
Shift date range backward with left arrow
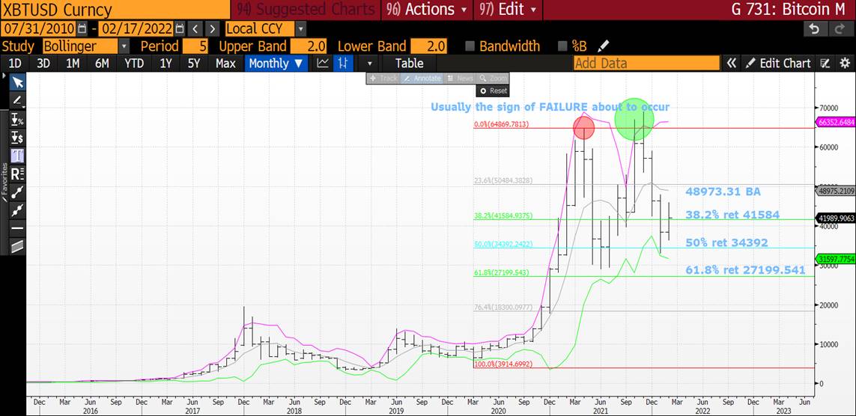[196, 29]
